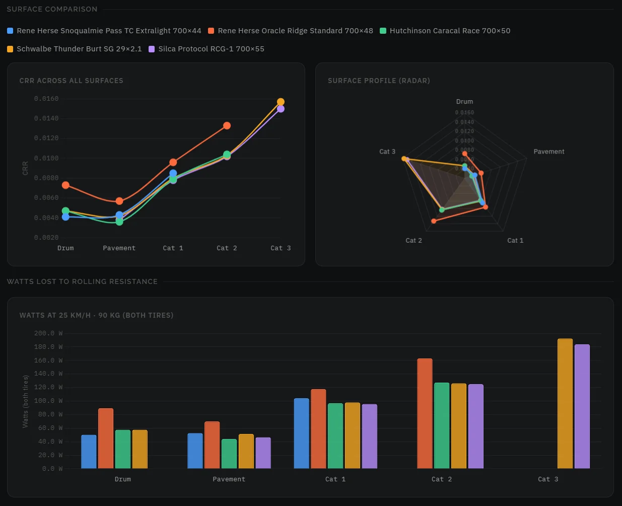Click the SURFACE PROFILE (RADAR) chart title
The width and height of the screenshot is (622, 506).
point(379,81)
